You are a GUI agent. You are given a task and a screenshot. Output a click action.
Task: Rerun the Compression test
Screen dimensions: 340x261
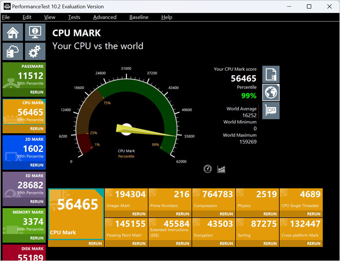coord(226,214)
